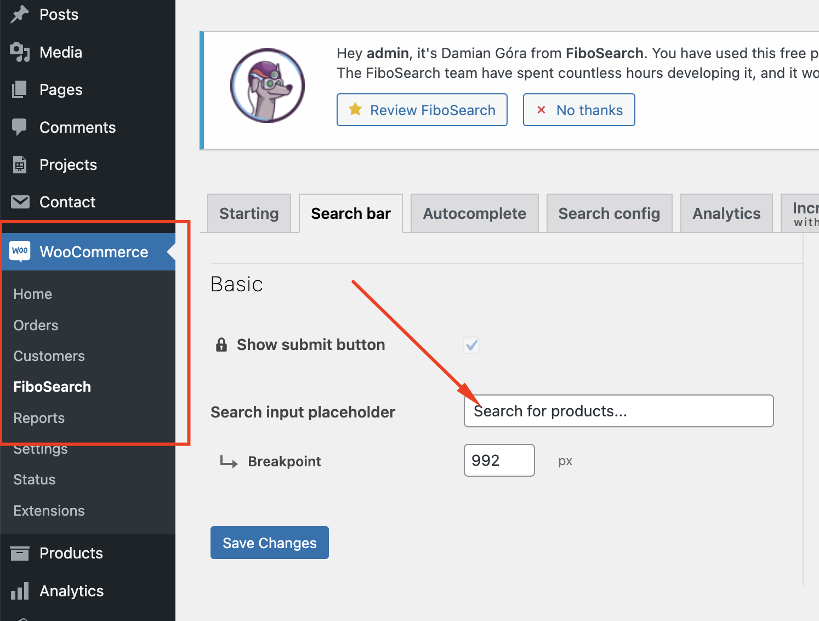Click the star icon in Review FiboSearch

[x=355, y=109]
